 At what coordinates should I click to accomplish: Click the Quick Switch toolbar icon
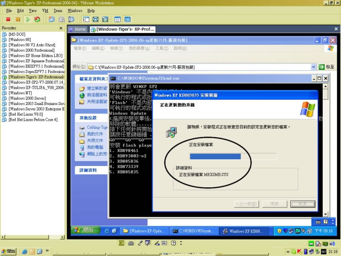pyautogui.click(x=105, y=19)
